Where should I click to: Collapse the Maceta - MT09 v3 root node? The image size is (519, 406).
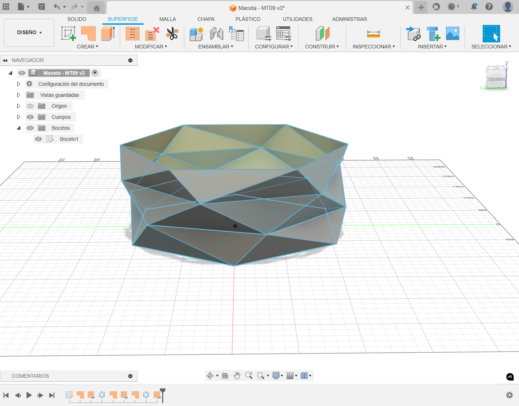point(11,73)
